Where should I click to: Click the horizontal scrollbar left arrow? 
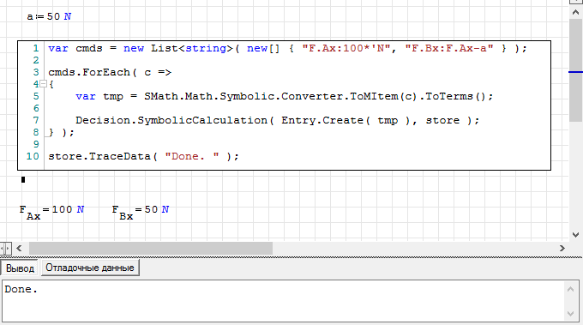click(20, 248)
